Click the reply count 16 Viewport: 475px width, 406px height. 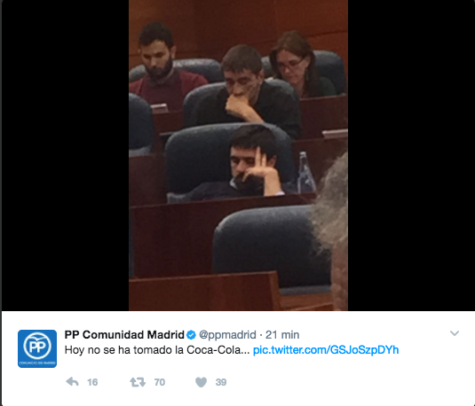[x=92, y=382]
